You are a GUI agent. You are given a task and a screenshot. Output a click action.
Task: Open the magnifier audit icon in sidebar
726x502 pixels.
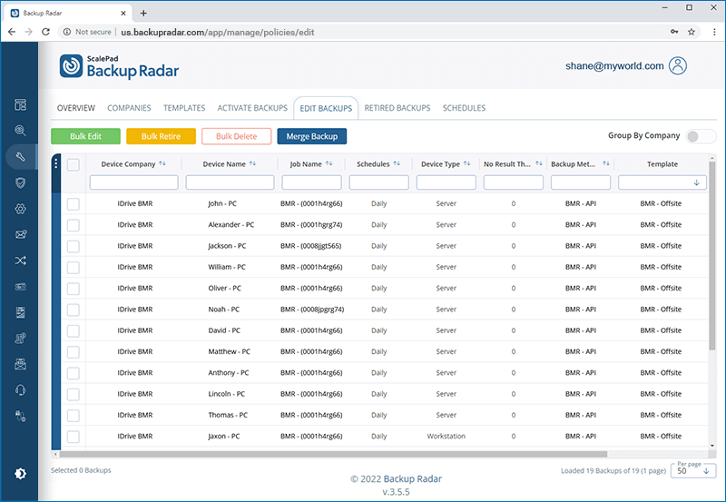coord(20,131)
